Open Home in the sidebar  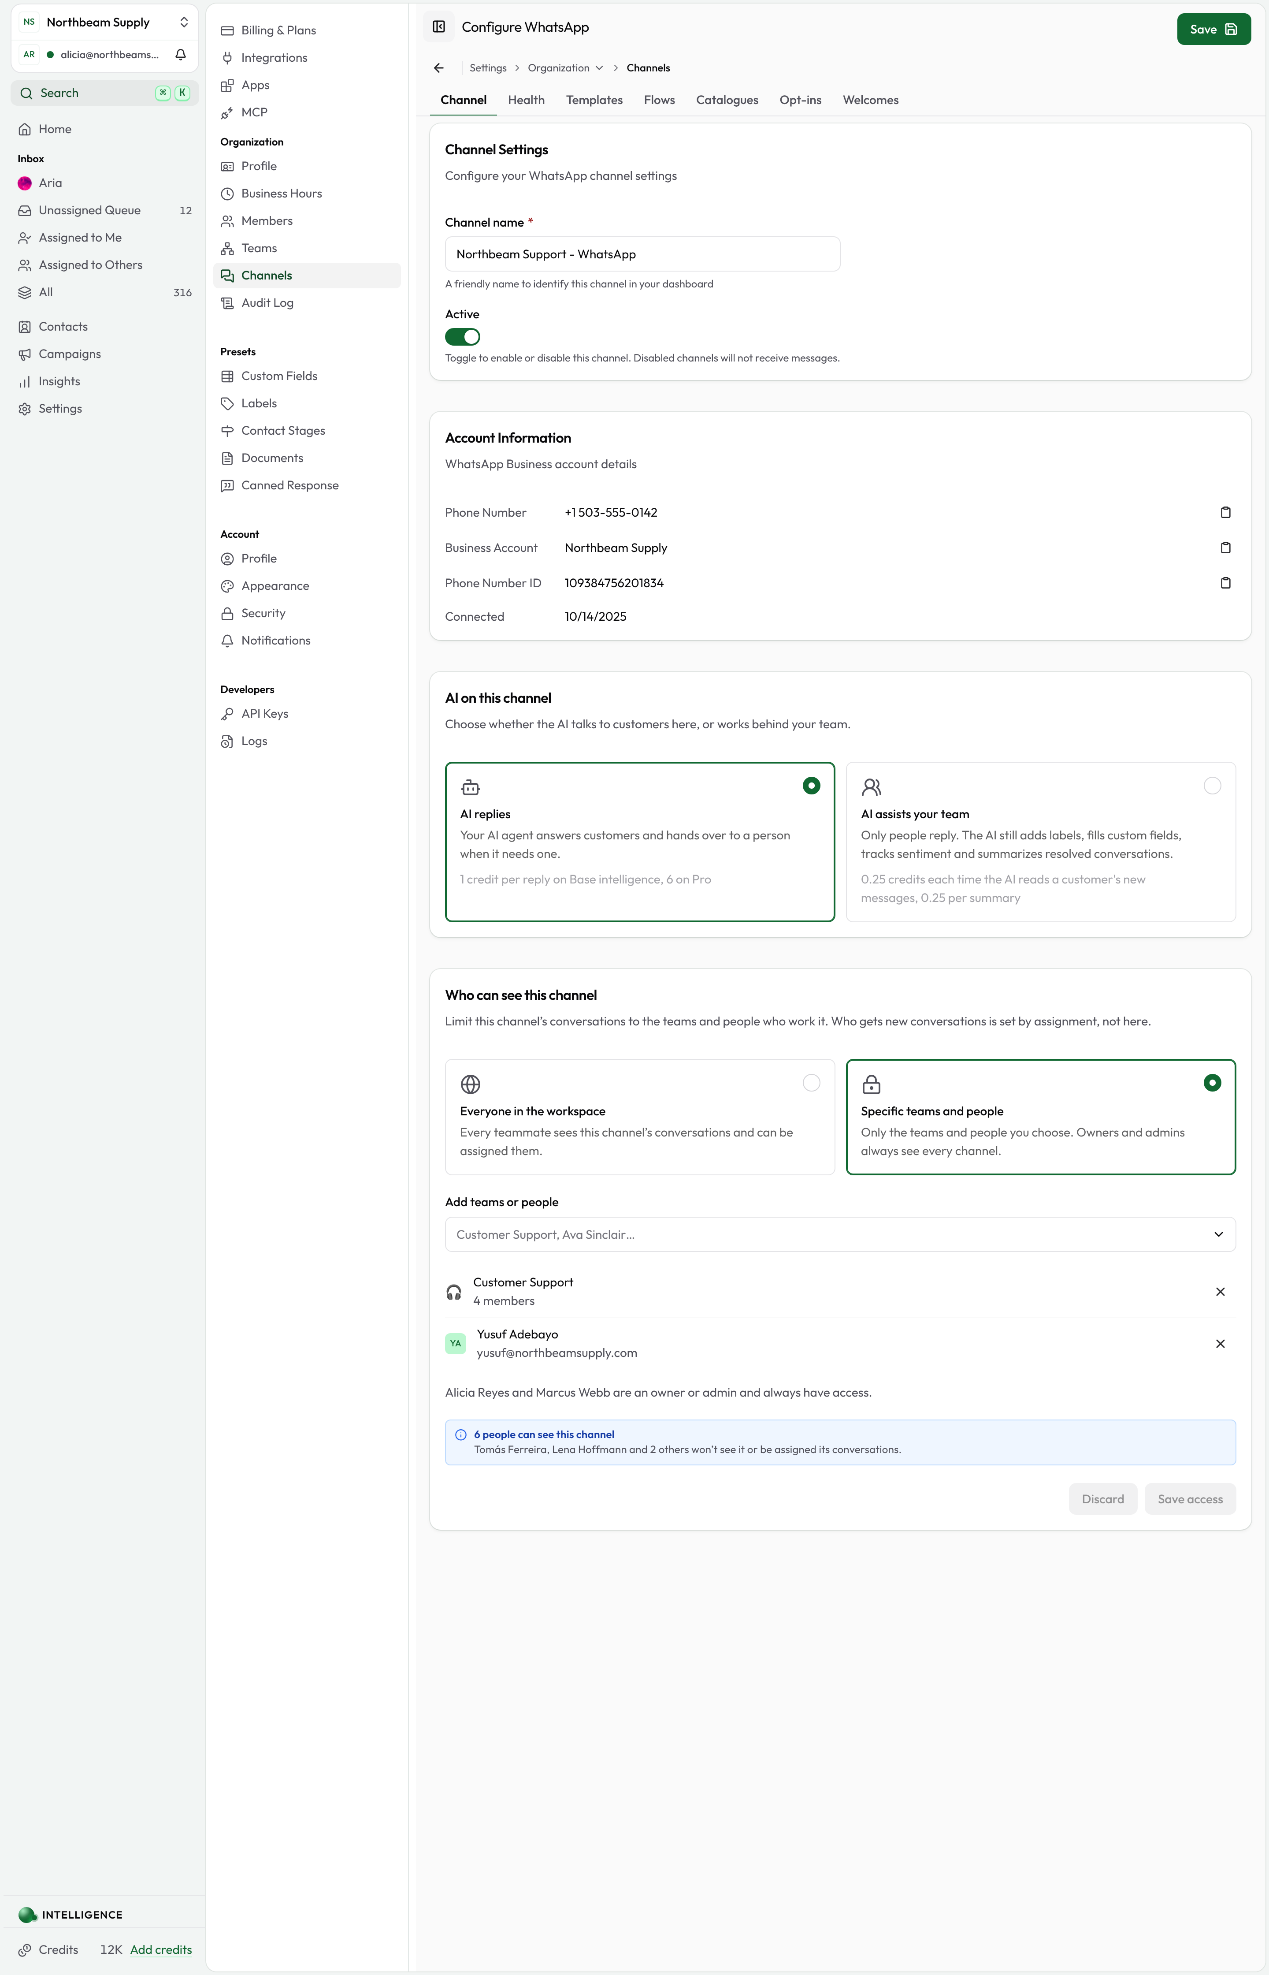[105, 130]
